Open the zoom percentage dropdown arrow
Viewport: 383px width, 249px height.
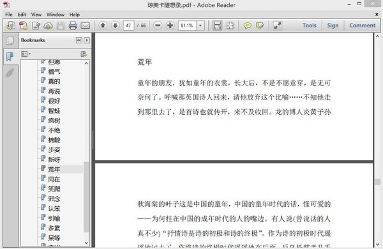(x=200, y=26)
